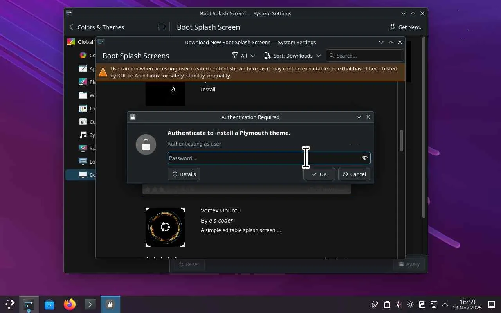Open the clipboard tray icon
501x313 pixels.
387,304
